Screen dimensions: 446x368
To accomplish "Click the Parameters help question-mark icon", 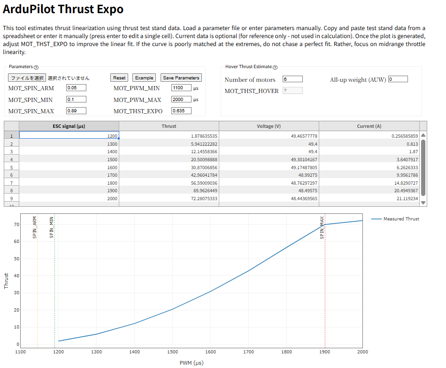I will click(x=36, y=68).
